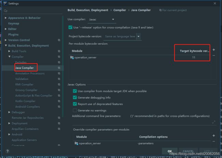Click the project-level icon next to Compiler

pos(59,57)
